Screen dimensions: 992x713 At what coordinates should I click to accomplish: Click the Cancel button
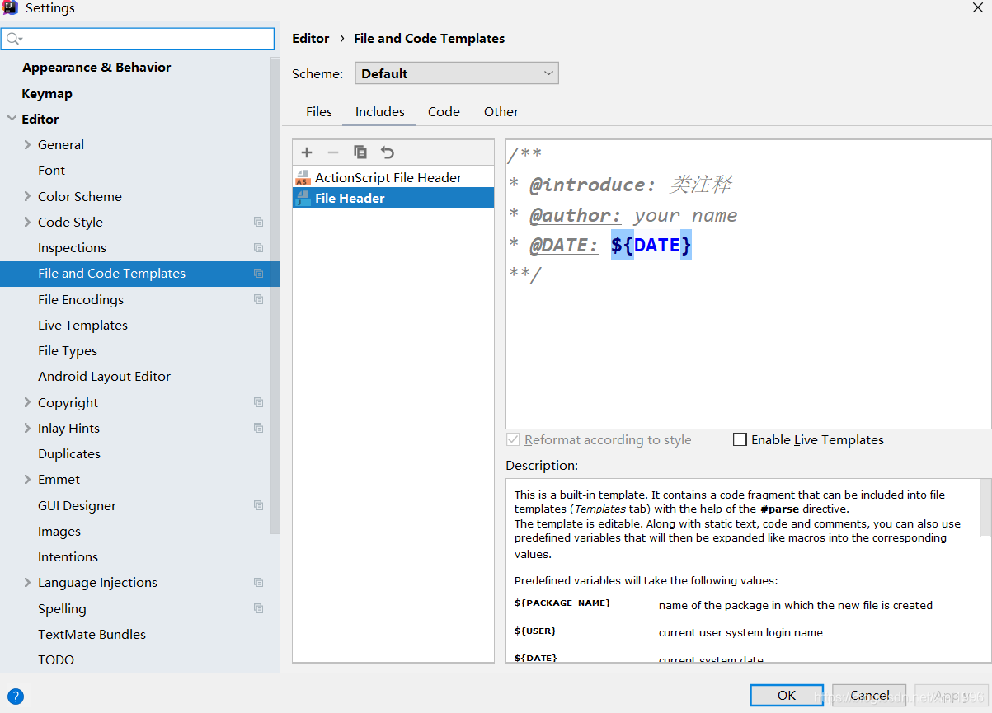pos(869,695)
